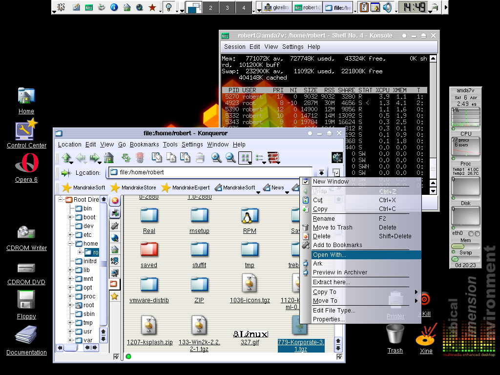Click the Konqueror animated gear logo
The image size is (500, 375).
[337, 157]
